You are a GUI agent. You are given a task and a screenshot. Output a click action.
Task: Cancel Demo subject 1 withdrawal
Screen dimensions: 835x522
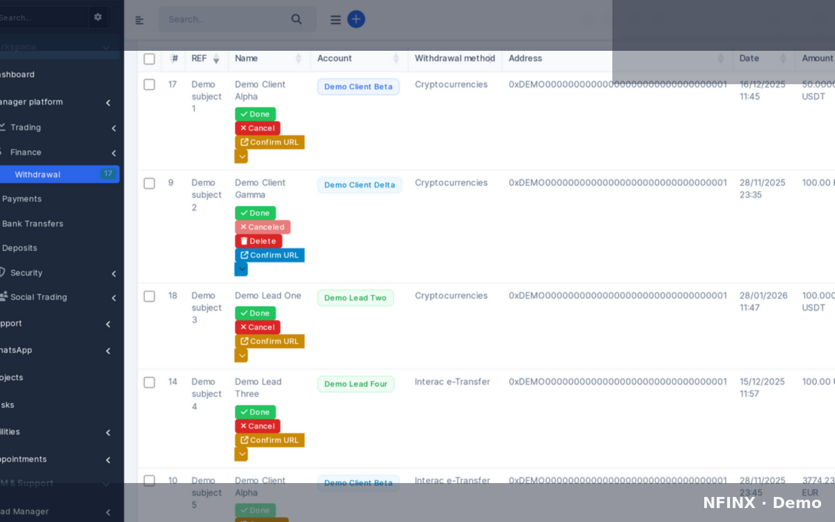[257, 128]
